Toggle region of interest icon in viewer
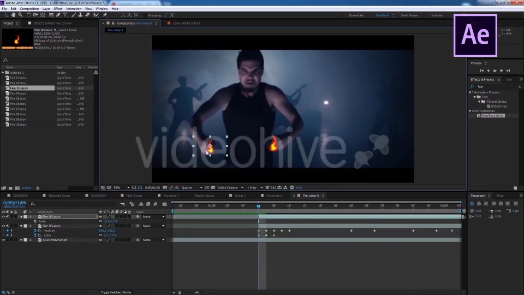This screenshot has width=524, height=295. click(x=207, y=187)
